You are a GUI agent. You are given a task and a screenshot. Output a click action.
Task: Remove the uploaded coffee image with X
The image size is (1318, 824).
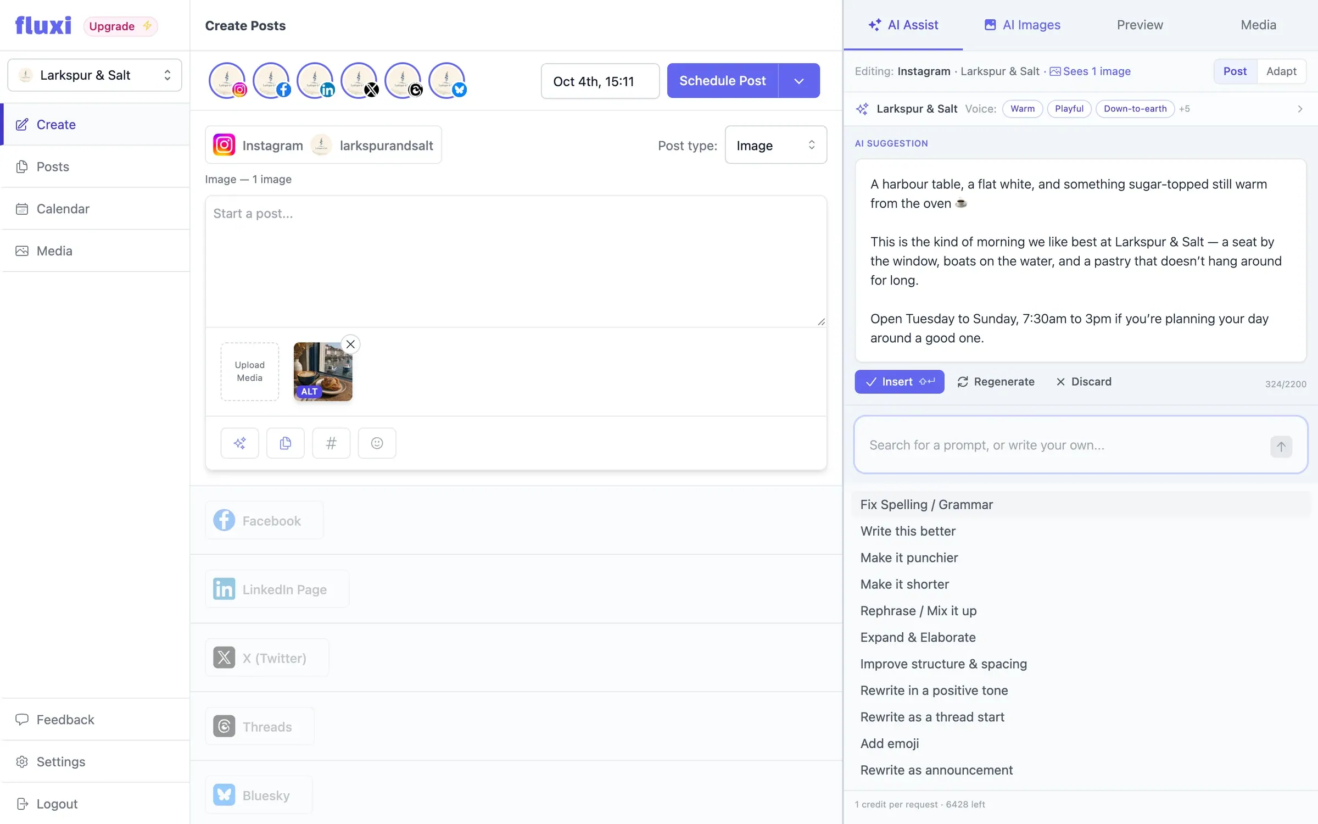(350, 344)
